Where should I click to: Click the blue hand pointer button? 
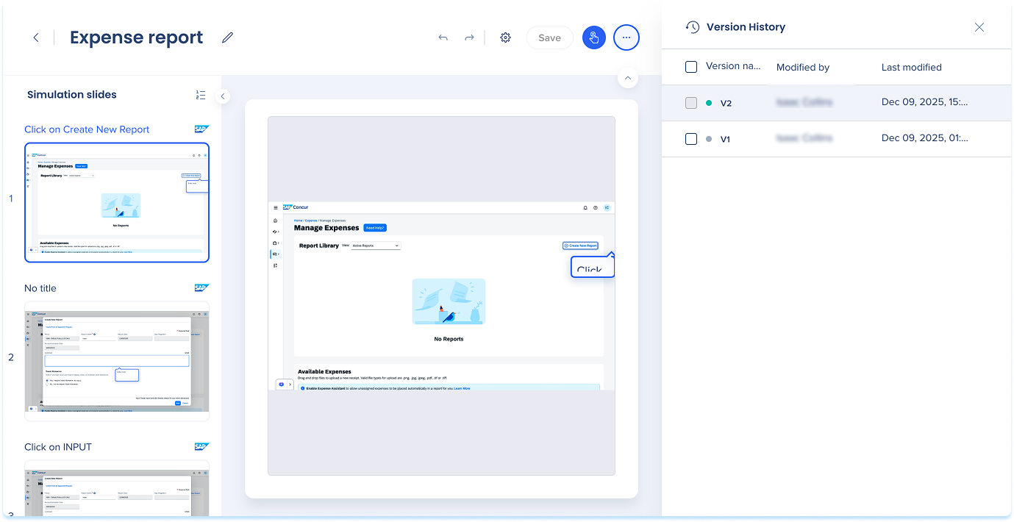(593, 37)
